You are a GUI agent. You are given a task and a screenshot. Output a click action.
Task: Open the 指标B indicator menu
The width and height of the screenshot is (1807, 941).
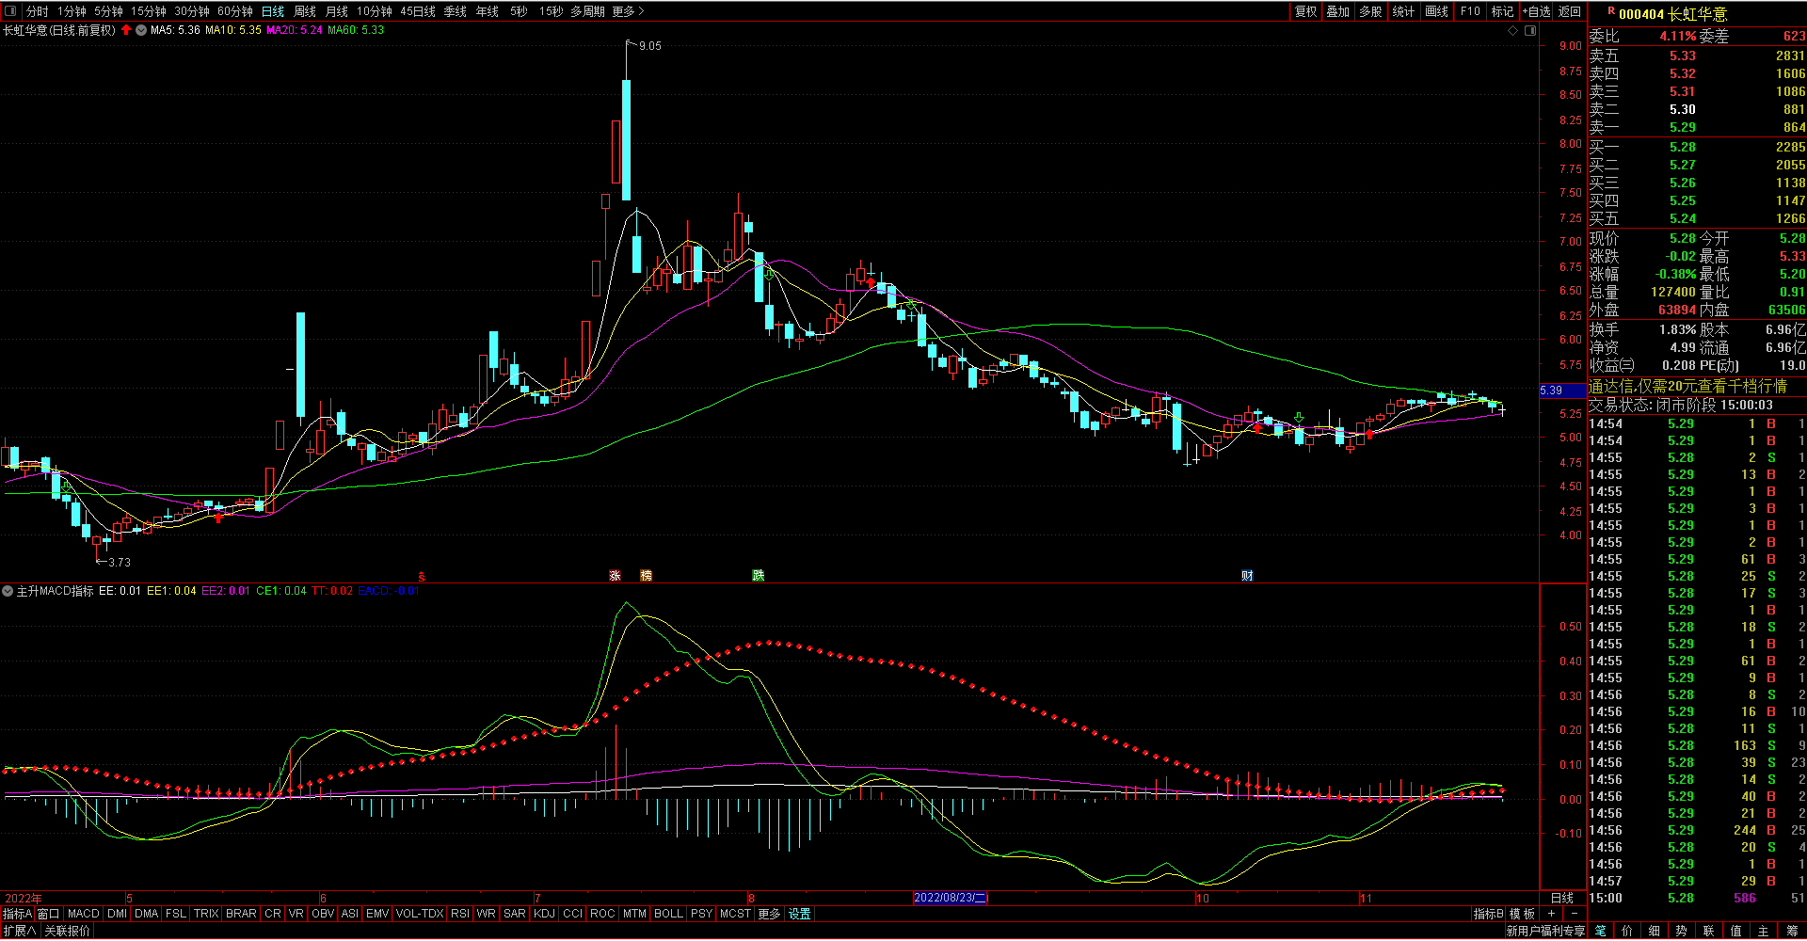coord(1488,914)
